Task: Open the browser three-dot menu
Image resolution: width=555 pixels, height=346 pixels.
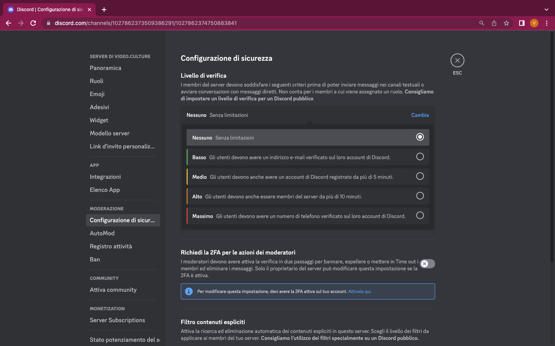Action: (547, 23)
